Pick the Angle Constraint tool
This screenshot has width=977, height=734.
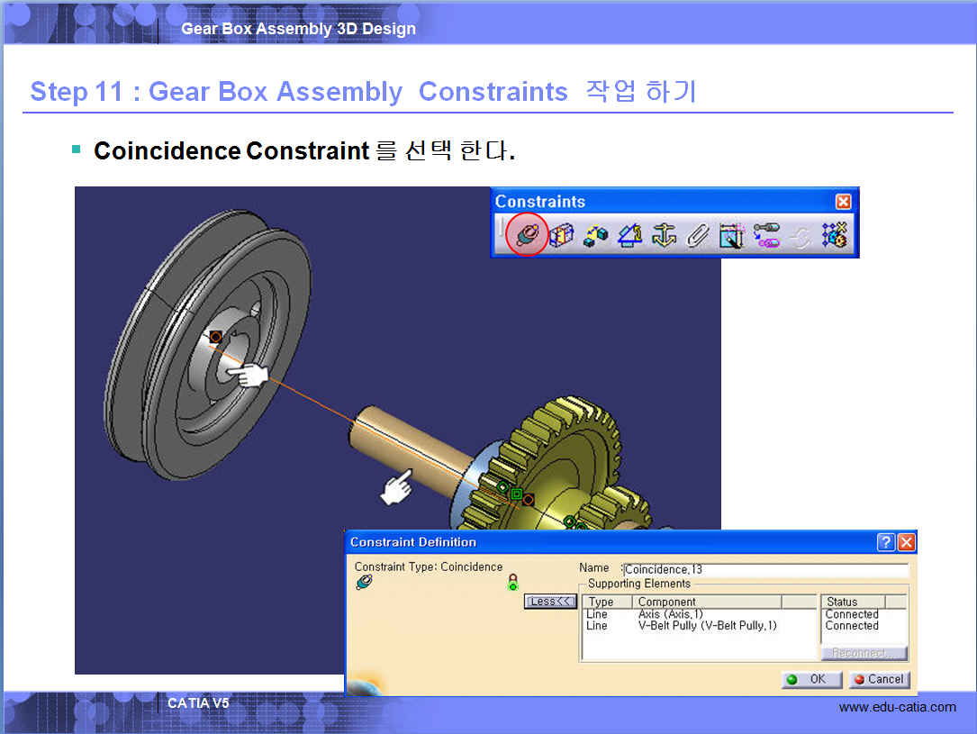(629, 236)
